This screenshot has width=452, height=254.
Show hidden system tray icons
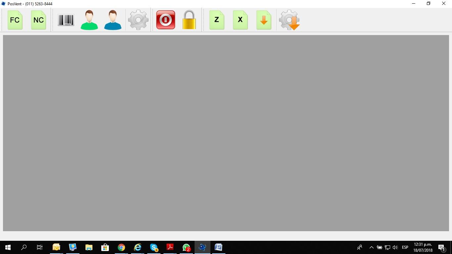(x=371, y=247)
